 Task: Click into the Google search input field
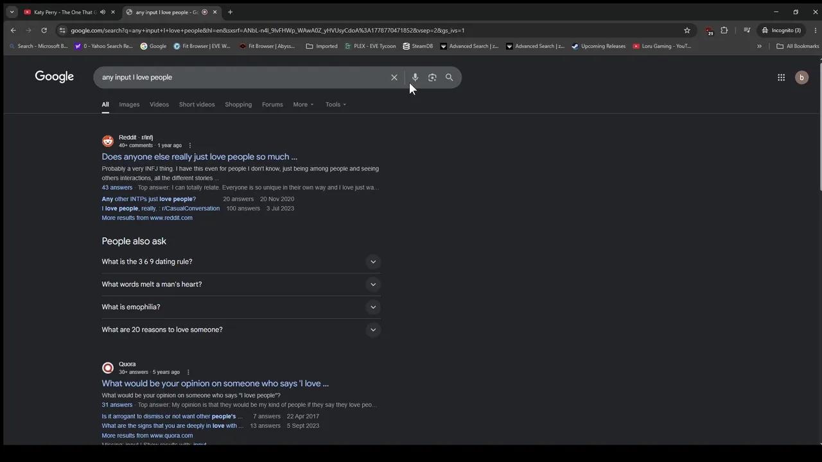(244, 78)
